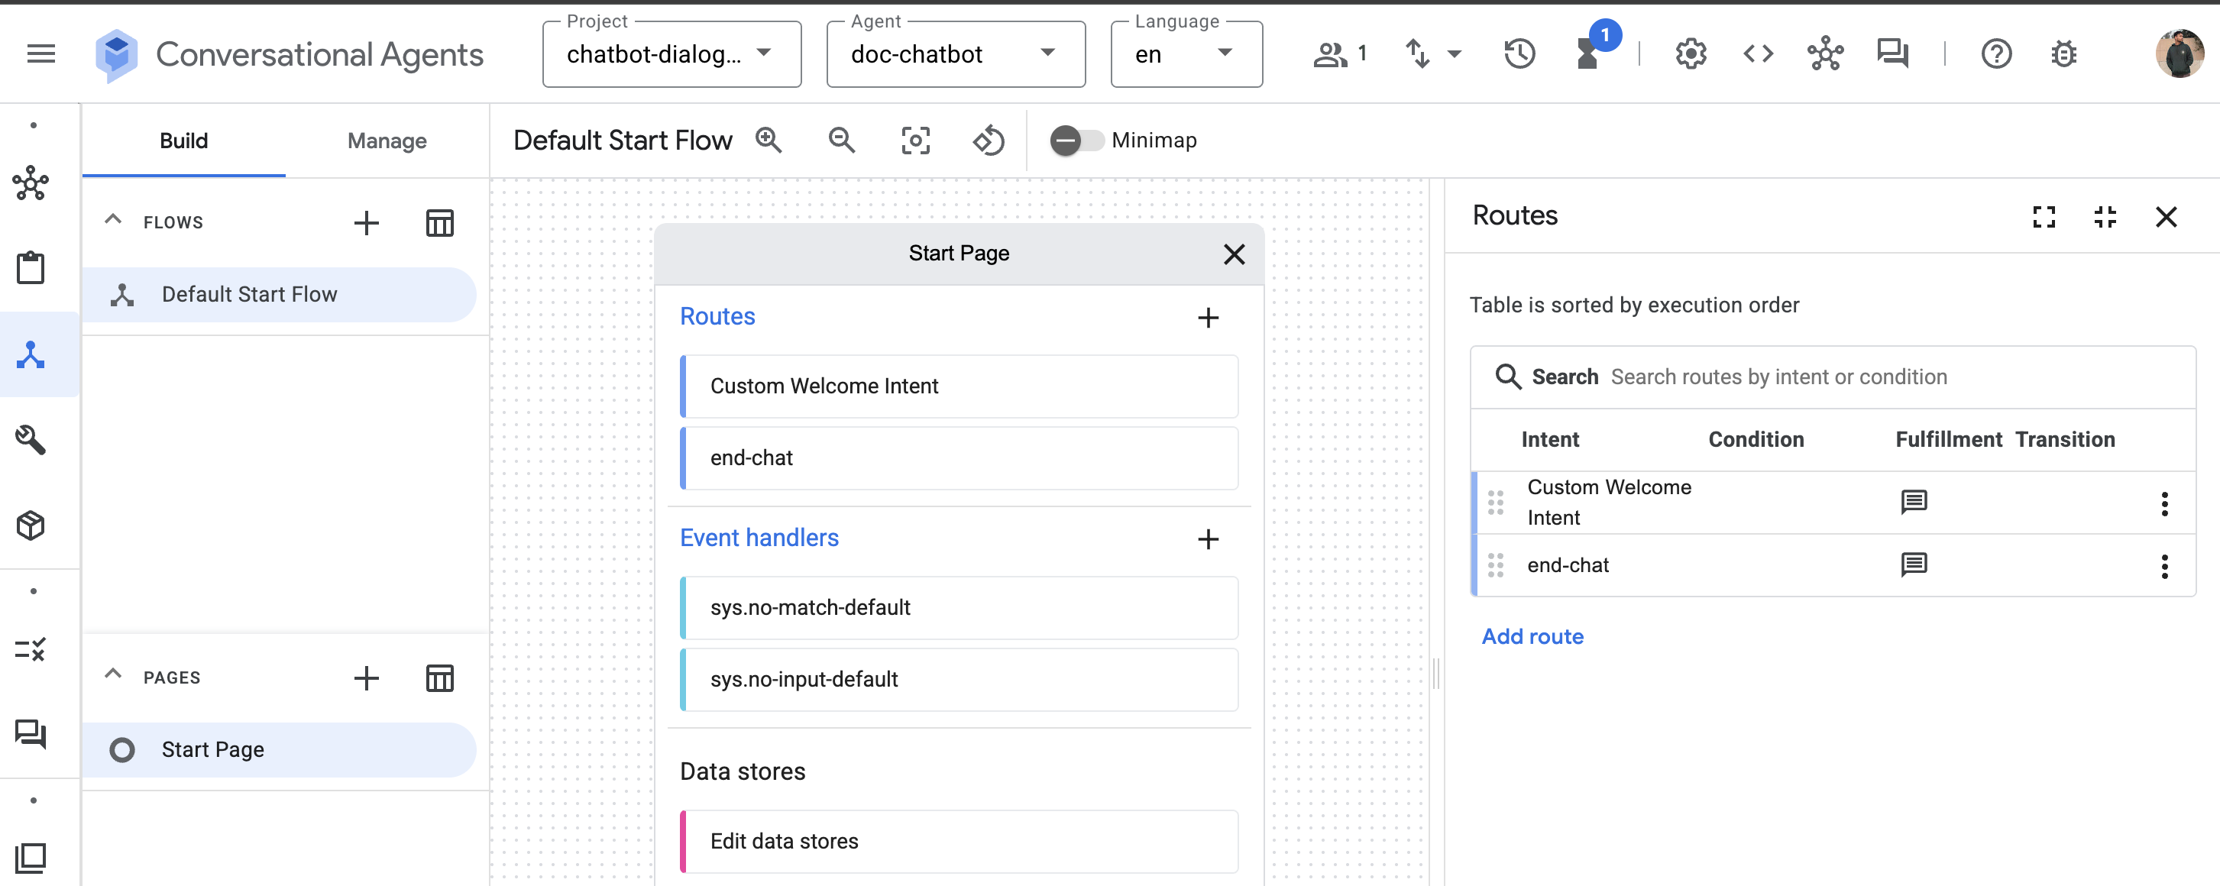Click the debug bug icon in header
This screenshot has width=2220, height=886.
(2063, 53)
